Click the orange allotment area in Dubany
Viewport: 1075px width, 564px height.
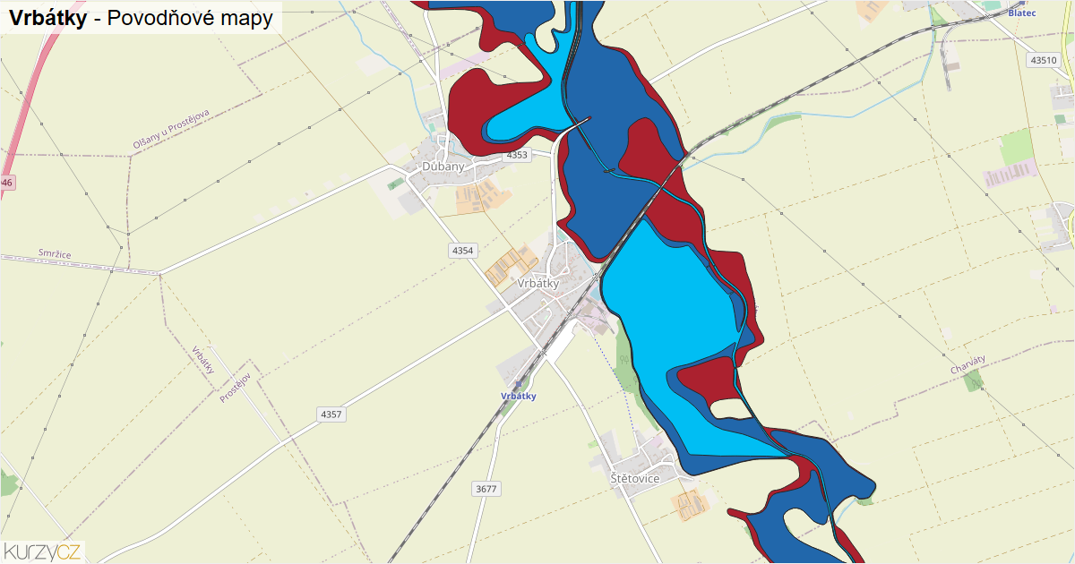click(x=477, y=196)
